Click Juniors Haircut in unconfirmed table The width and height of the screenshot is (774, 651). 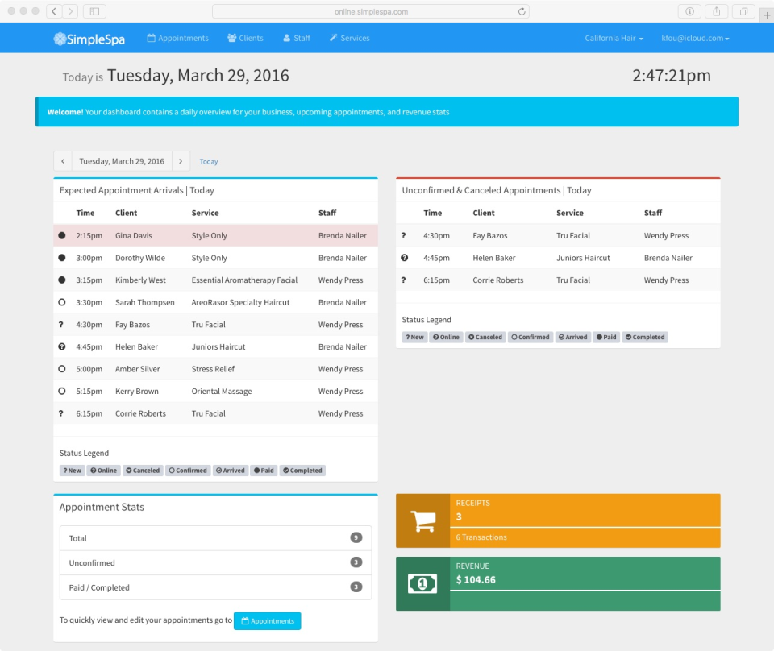(x=583, y=258)
